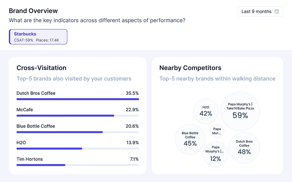The width and height of the screenshot is (292, 182).
Task: Click the H2O 13.9% bar
Action: (x=78, y=149)
